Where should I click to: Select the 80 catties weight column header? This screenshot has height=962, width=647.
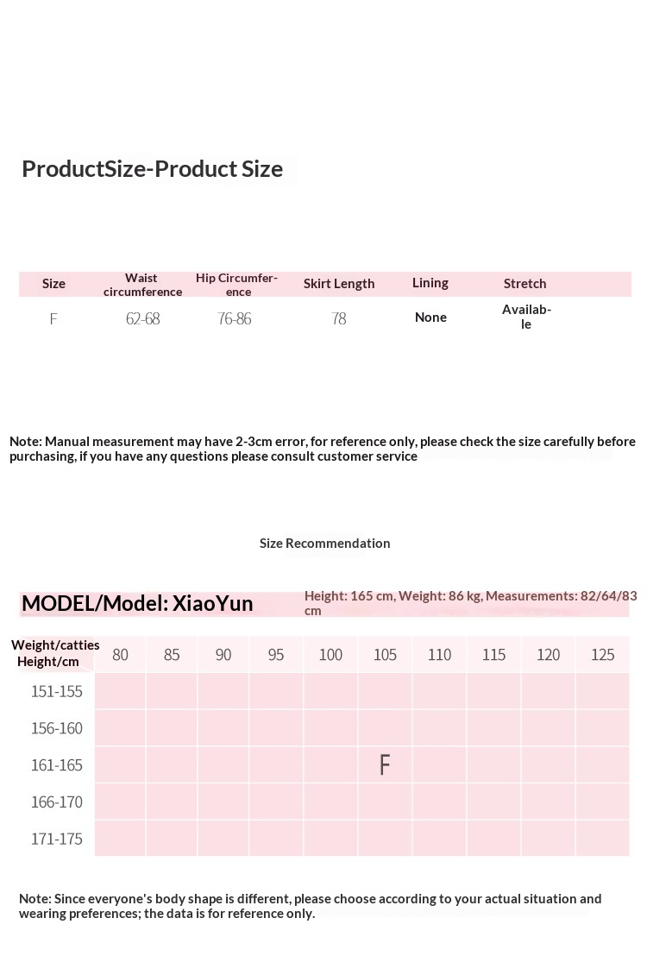click(x=121, y=655)
